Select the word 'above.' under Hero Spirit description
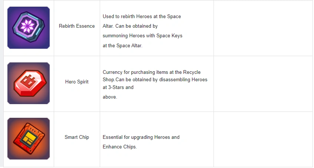 [110, 97]
